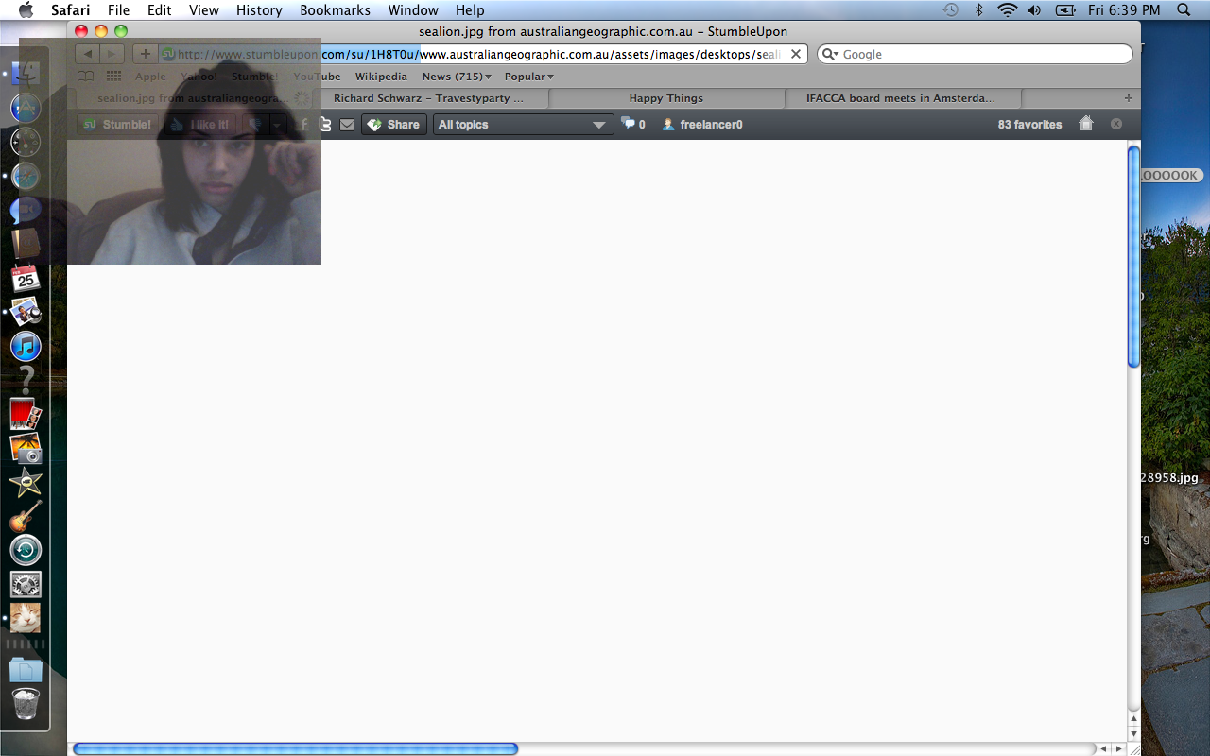Image resolution: width=1210 pixels, height=756 pixels.
Task: Click the email share envelope icon
Action: 347,125
